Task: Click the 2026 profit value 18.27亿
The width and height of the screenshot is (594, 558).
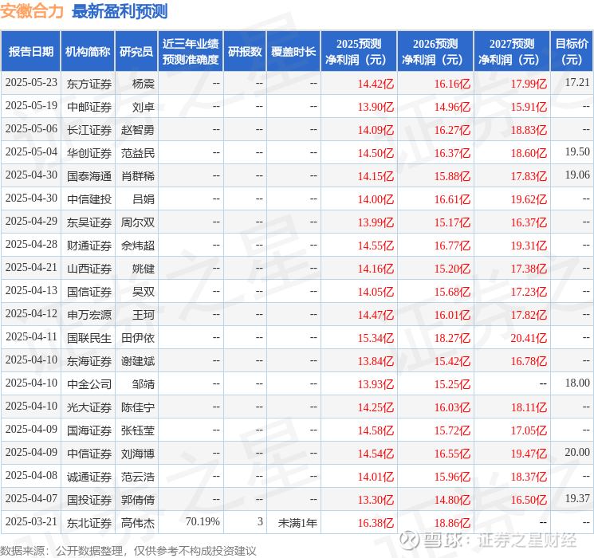Action: click(x=452, y=338)
